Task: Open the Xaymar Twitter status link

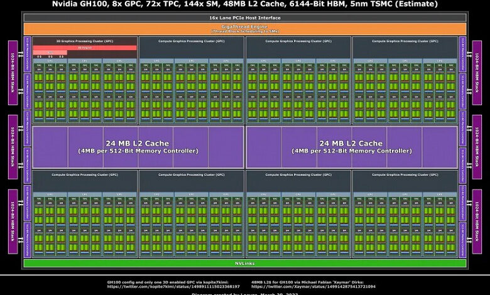Action: coord(313,287)
